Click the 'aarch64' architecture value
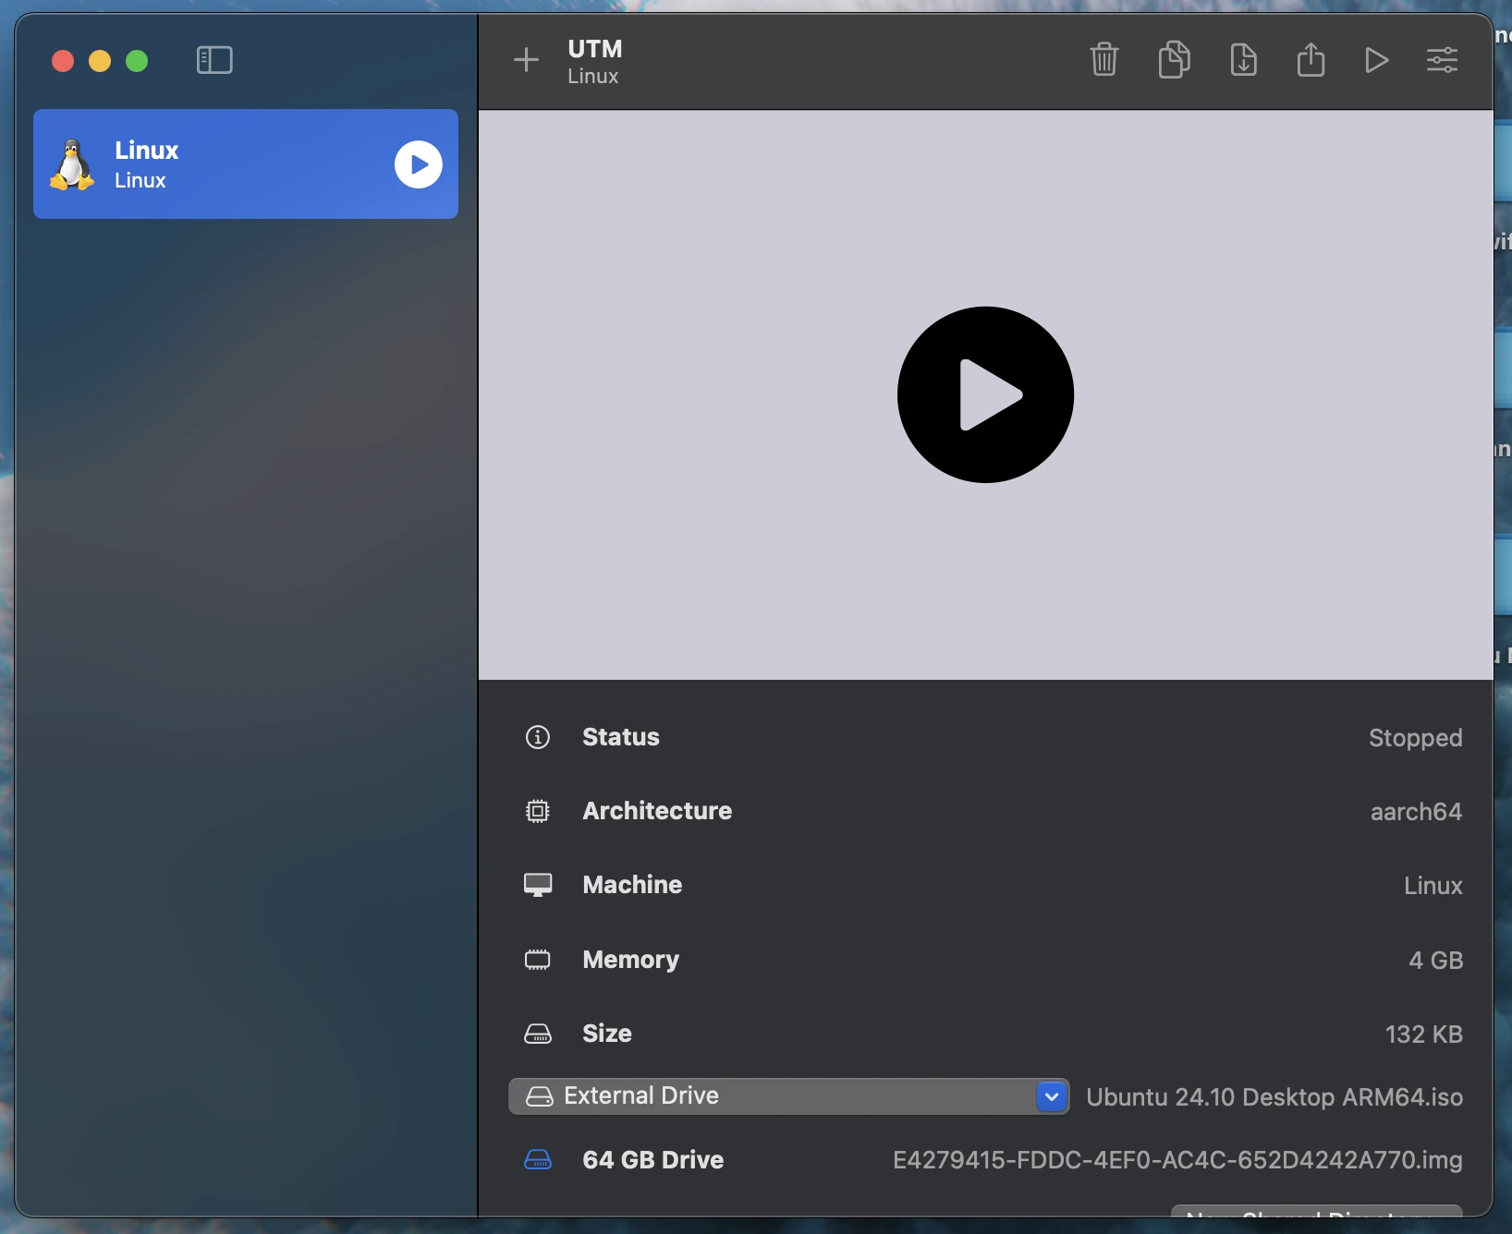 point(1416,812)
